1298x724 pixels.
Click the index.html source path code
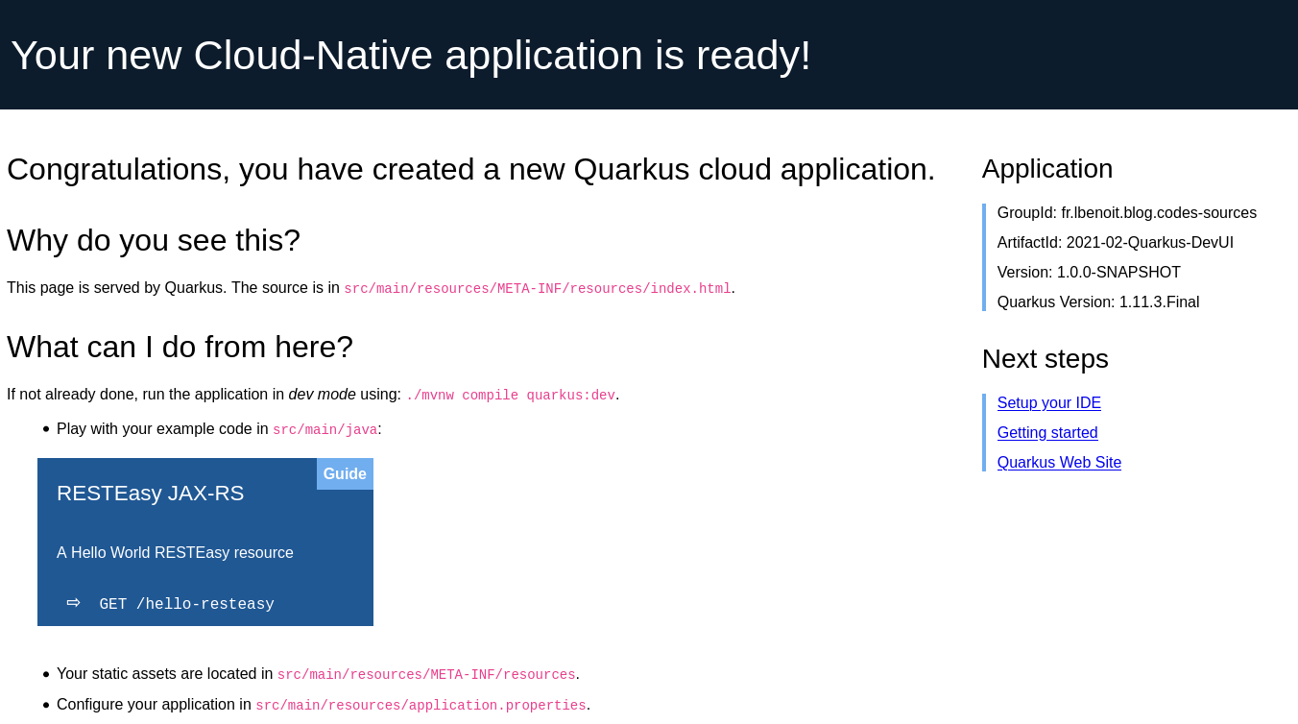tap(538, 289)
